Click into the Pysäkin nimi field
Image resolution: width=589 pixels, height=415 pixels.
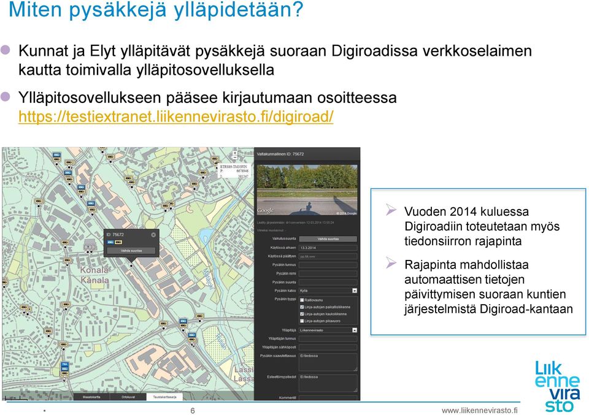coord(328,273)
